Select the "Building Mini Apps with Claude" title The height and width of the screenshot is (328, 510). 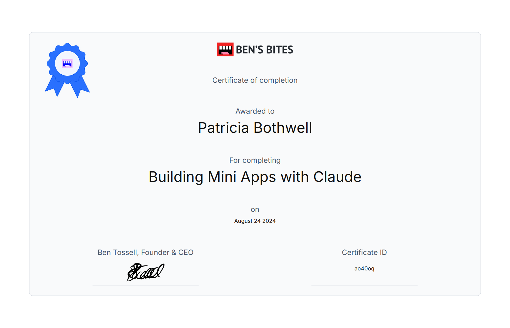click(x=255, y=177)
